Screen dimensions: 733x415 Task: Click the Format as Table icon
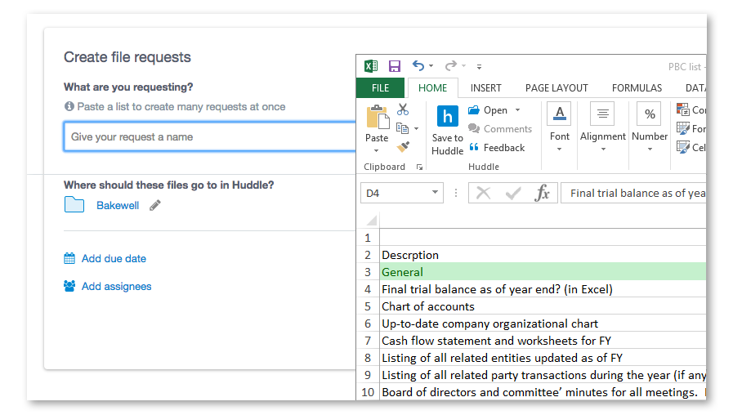click(683, 128)
